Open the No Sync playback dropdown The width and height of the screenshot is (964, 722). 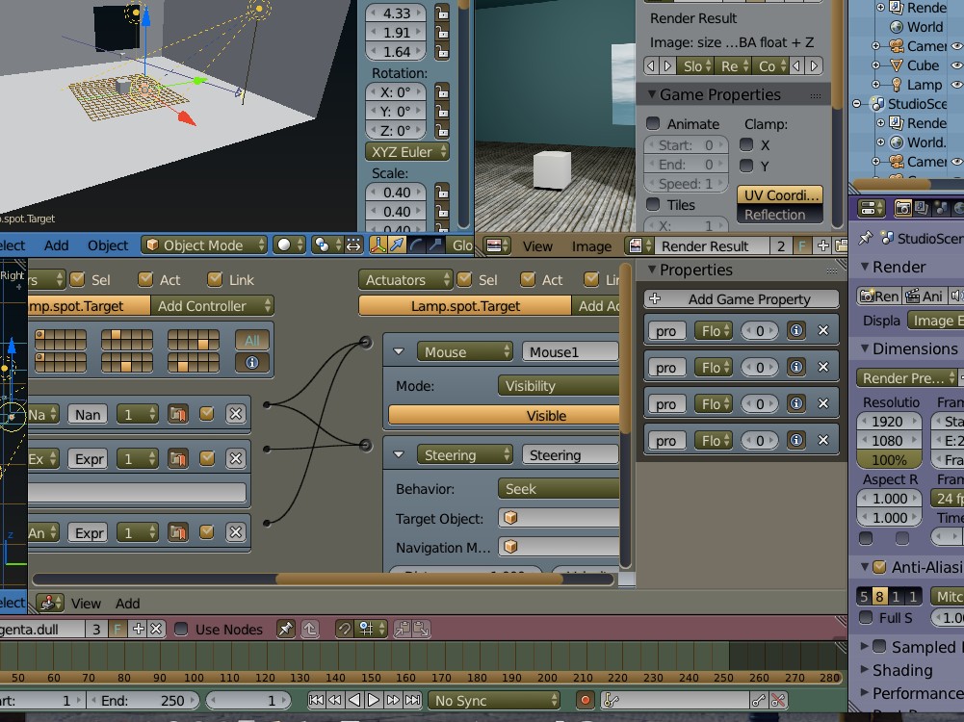[x=495, y=700]
